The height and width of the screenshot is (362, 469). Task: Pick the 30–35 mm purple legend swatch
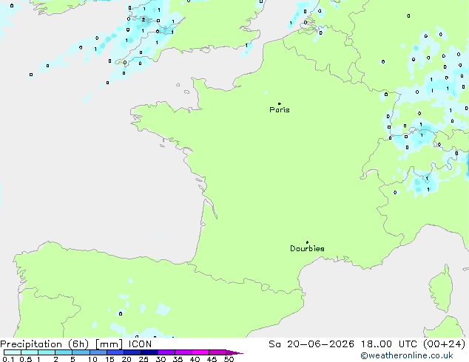(x=166, y=352)
